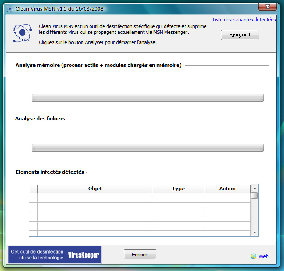Click the Analyse des fichiers heading
284x271 pixels.
[40, 119]
